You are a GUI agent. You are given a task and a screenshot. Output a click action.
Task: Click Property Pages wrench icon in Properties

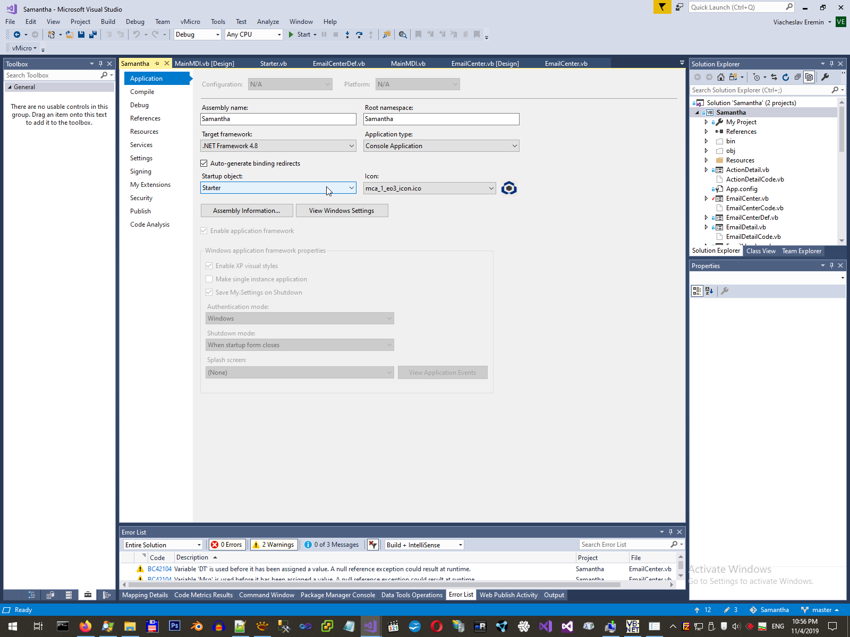tap(725, 291)
